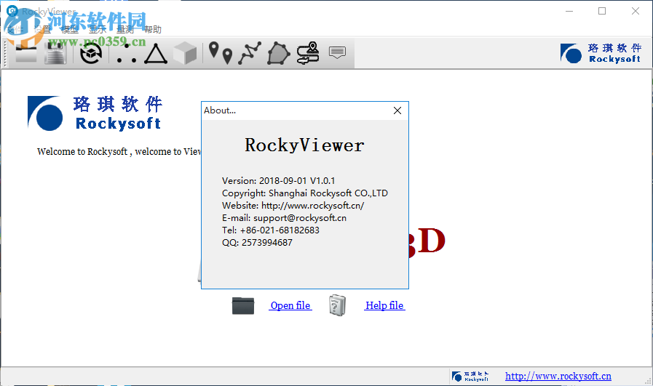This screenshot has width=653, height=386.
Task: Click the Website: http://www.rockysoft.cn/ line
Action: tap(293, 206)
